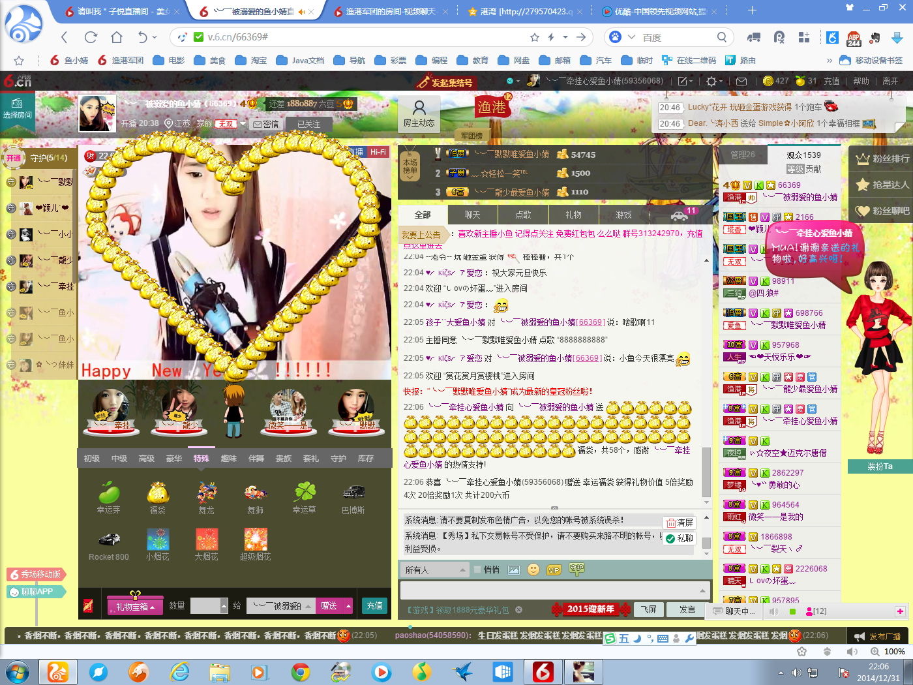Bookmark this page with the star icon
The height and width of the screenshot is (685, 913).
pos(535,37)
